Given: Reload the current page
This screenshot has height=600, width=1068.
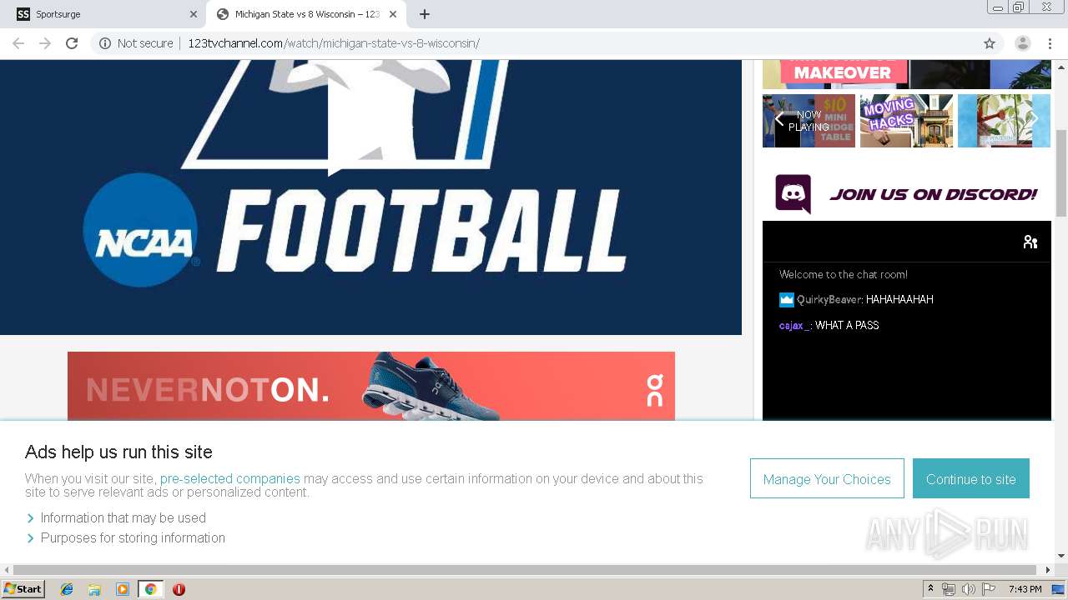Looking at the screenshot, I should 72,43.
